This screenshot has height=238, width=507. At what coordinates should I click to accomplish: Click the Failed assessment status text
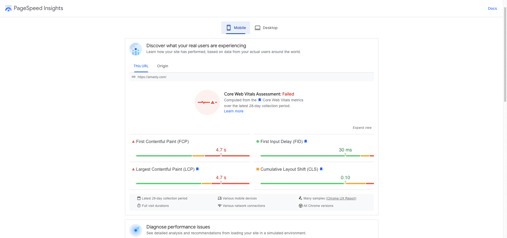click(x=288, y=94)
